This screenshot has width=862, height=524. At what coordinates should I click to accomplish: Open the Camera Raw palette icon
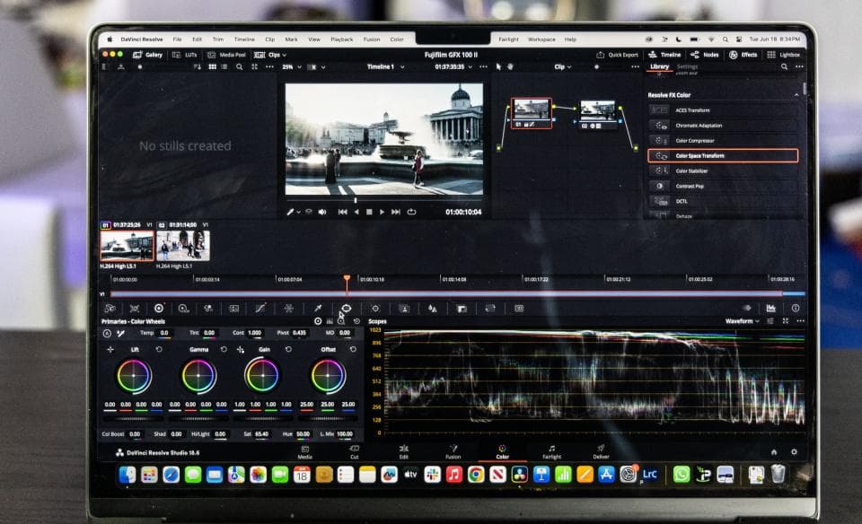point(110,309)
